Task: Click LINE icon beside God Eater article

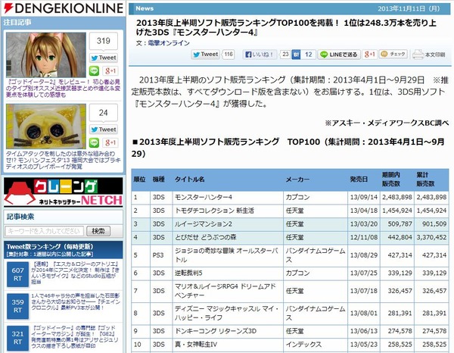Action: 94,70
